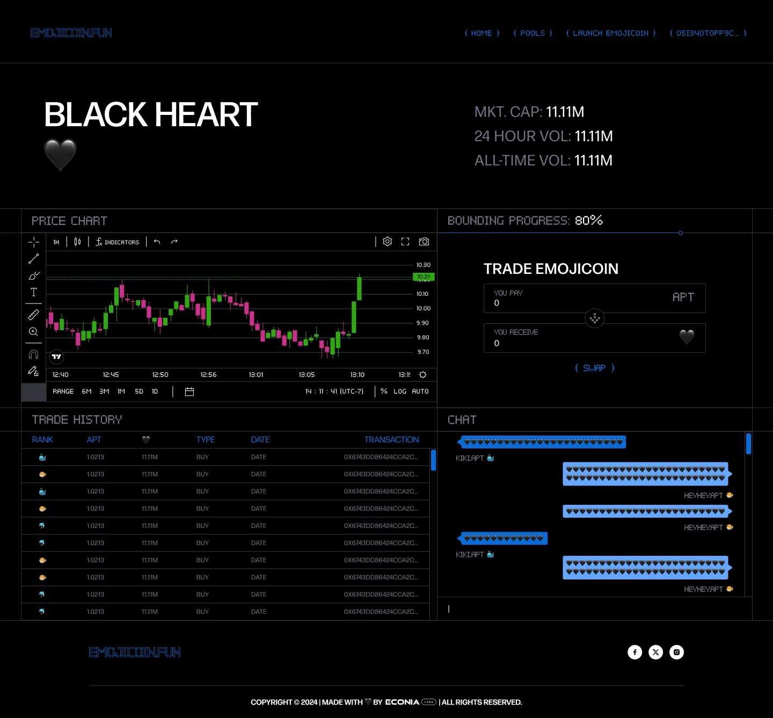Choose the text annotation tool
Screen dimensions: 773x718
click(x=33, y=292)
